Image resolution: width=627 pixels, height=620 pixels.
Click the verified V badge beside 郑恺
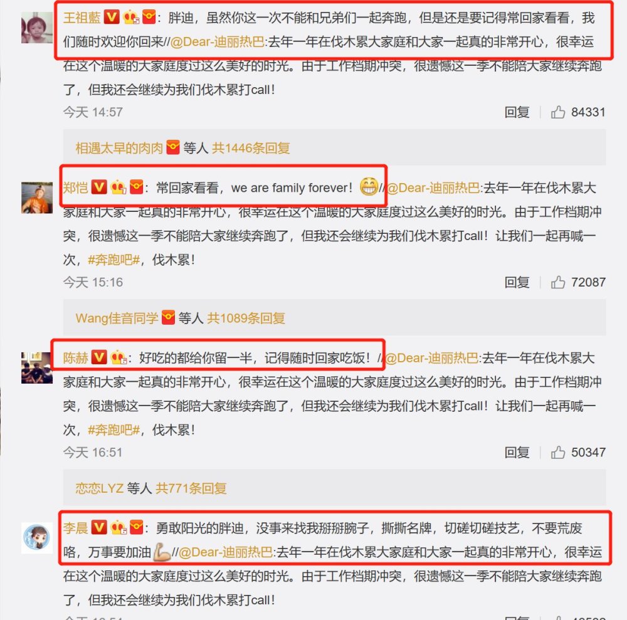click(99, 187)
